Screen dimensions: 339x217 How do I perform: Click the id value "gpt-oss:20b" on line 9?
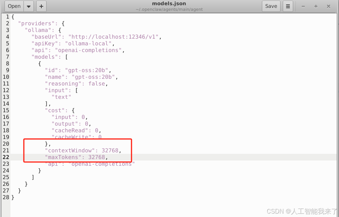pyautogui.click(x=86, y=70)
